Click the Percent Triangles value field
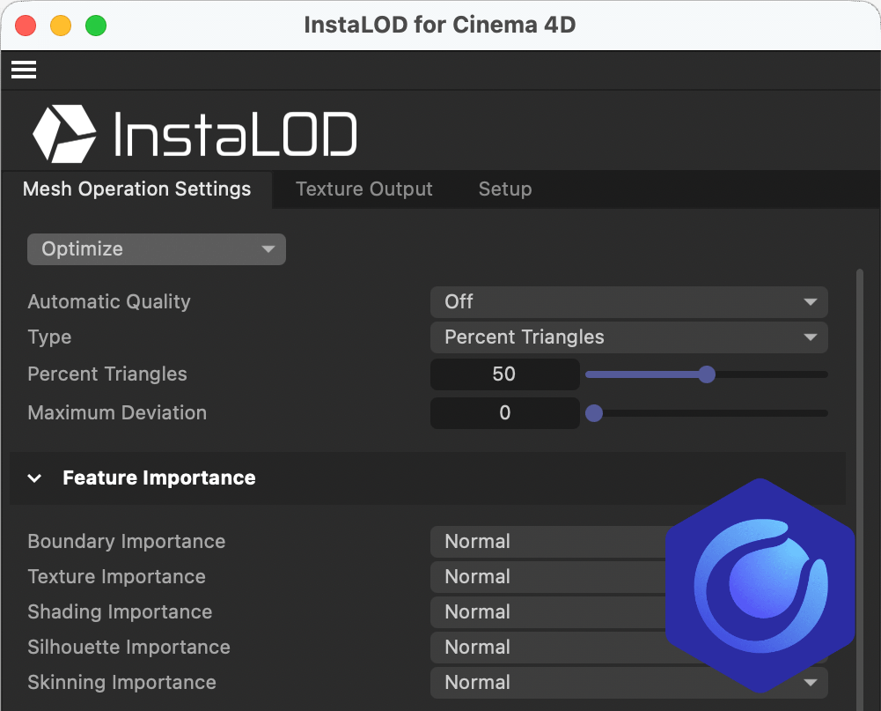The image size is (881, 711). [x=504, y=374]
